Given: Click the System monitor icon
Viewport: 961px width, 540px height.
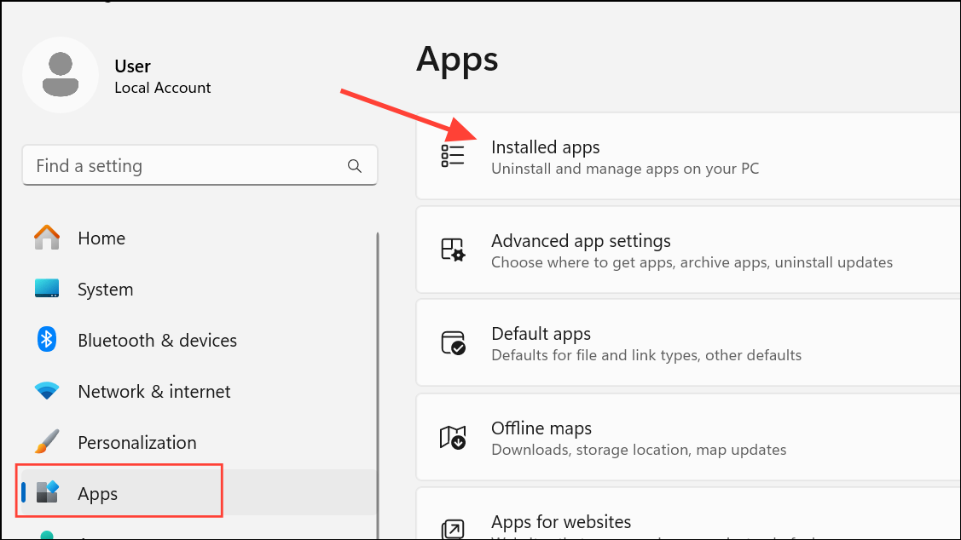Looking at the screenshot, I should (47, 288).
